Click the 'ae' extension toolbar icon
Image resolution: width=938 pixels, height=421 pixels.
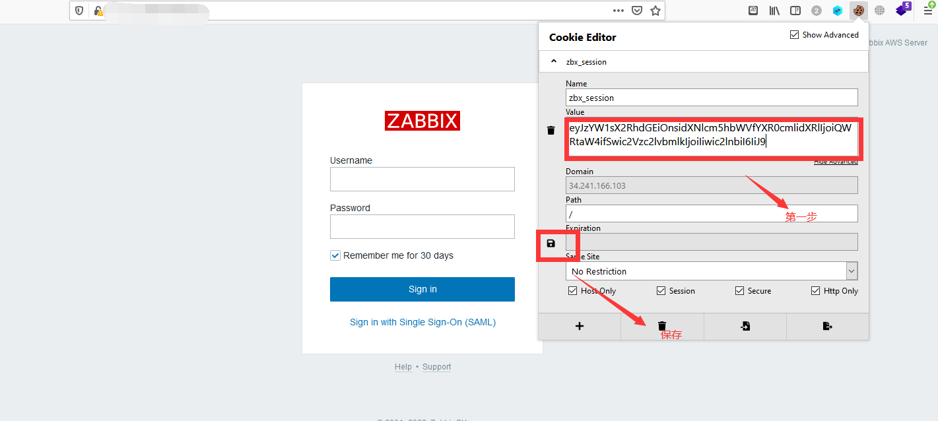(753, 11)
